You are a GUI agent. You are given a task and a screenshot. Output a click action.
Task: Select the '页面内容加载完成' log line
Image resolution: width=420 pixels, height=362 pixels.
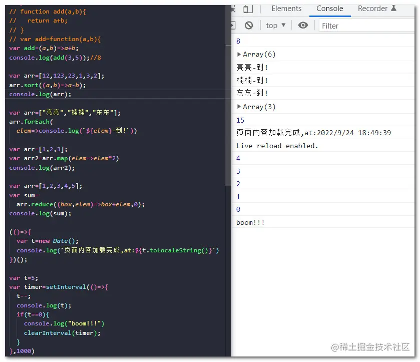(x=313, y=133)
